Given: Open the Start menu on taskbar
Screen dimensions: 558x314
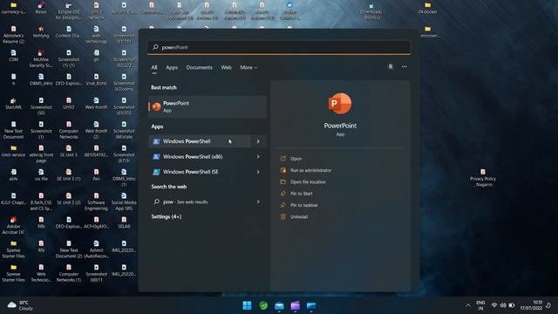Looking at the screenshot, I should (x=247, y=305).
